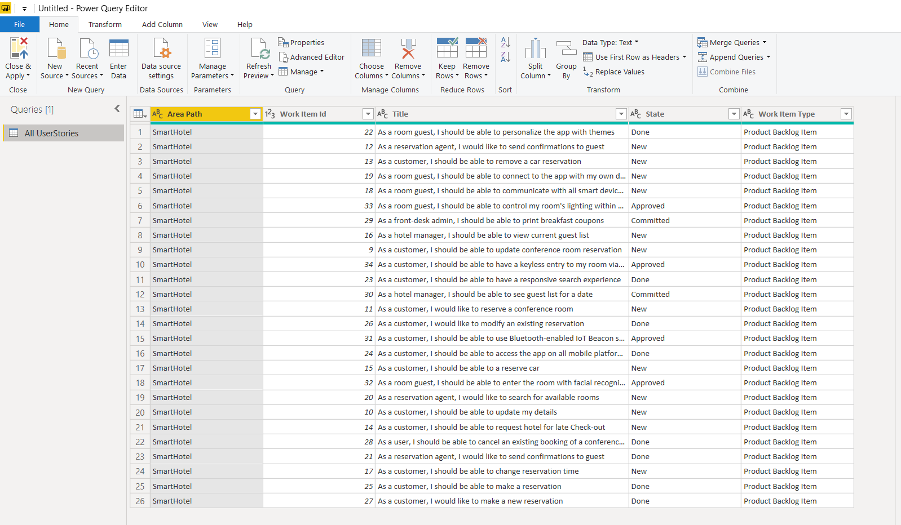Viewport: 901px width, 525px height.
Task: Open the Area Path column filter dropdown
Action: (255, 114)
